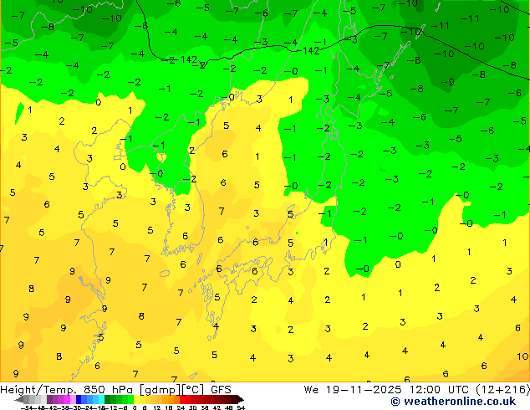
Task: Click the '[gdmp]' unit label
Action: click(160, 390)
